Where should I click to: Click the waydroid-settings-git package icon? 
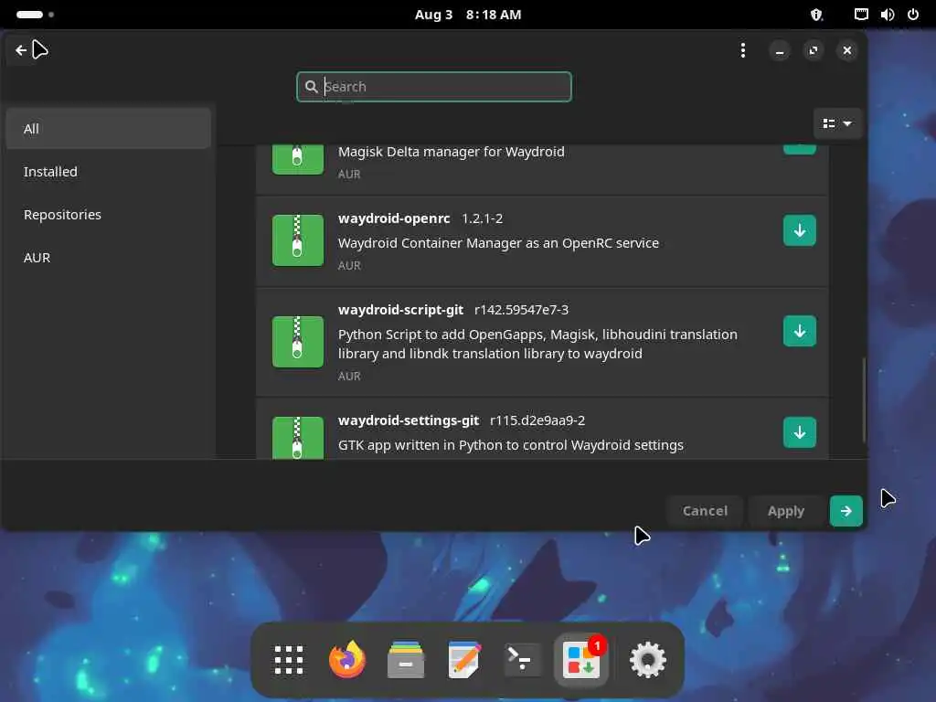(x=298, y=438)
